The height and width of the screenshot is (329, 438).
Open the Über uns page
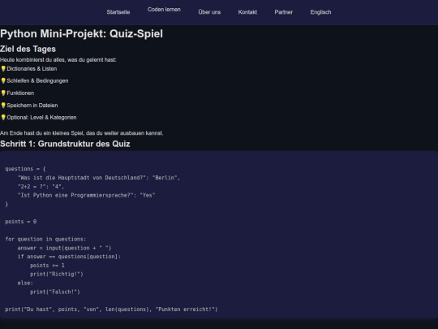point(209,12)
